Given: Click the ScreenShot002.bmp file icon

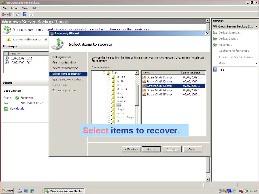Looking at the screenshot, I should click(x=144, y=82).
